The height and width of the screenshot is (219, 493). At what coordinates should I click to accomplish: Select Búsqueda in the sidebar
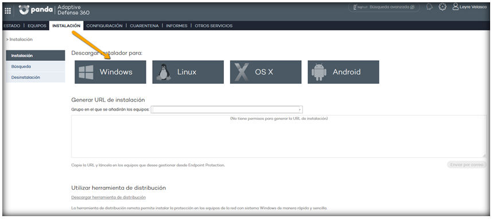36,67
